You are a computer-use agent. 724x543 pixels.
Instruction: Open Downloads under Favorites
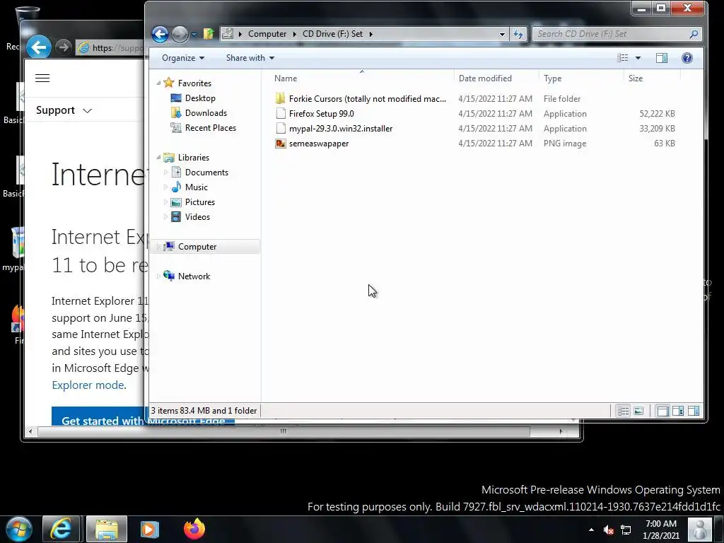(x=206, y=112)
